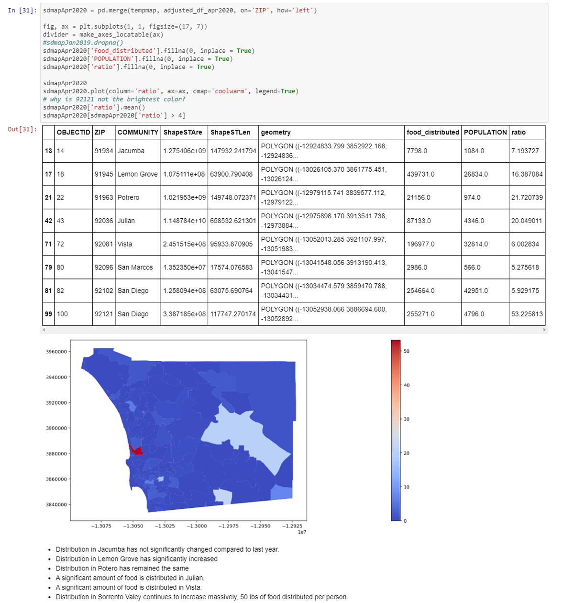Click the x-axis tick label −1.3000
This screenshot has width=574, height=603.
[197, 526]
